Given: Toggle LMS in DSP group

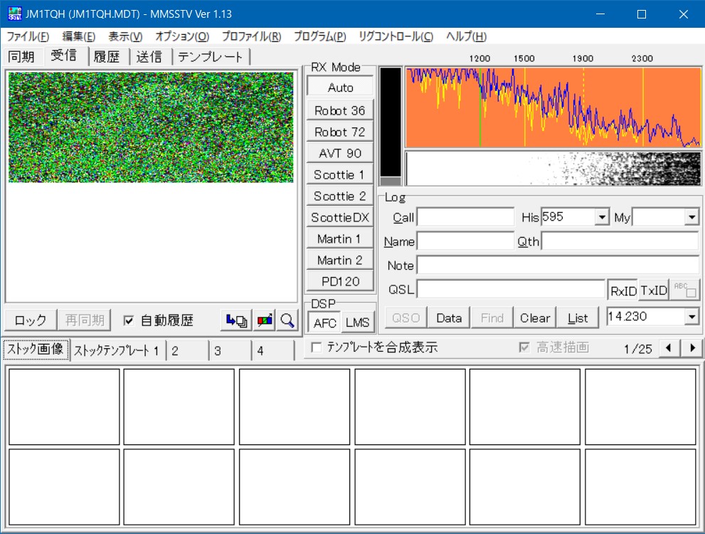Looking at the screenshot, I should click(357, 323).
